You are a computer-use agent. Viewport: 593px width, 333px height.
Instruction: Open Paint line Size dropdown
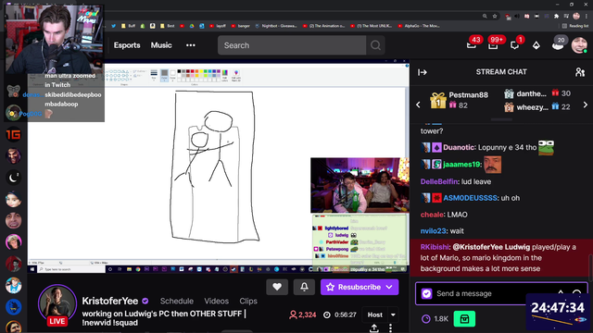[154, 75]
